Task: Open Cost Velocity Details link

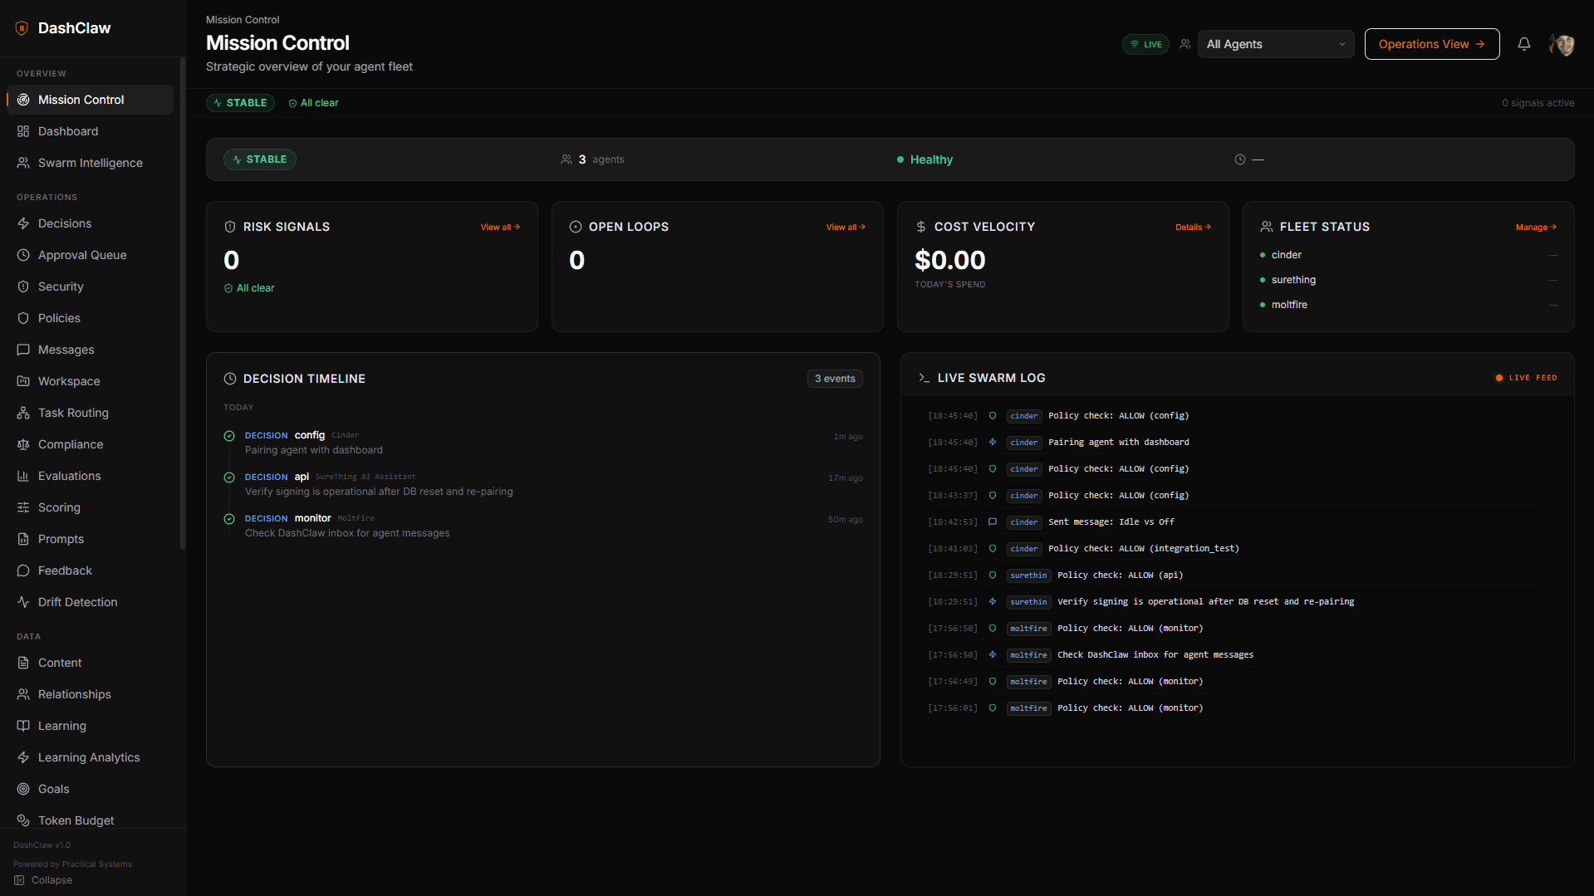Action: (1192, 227)
